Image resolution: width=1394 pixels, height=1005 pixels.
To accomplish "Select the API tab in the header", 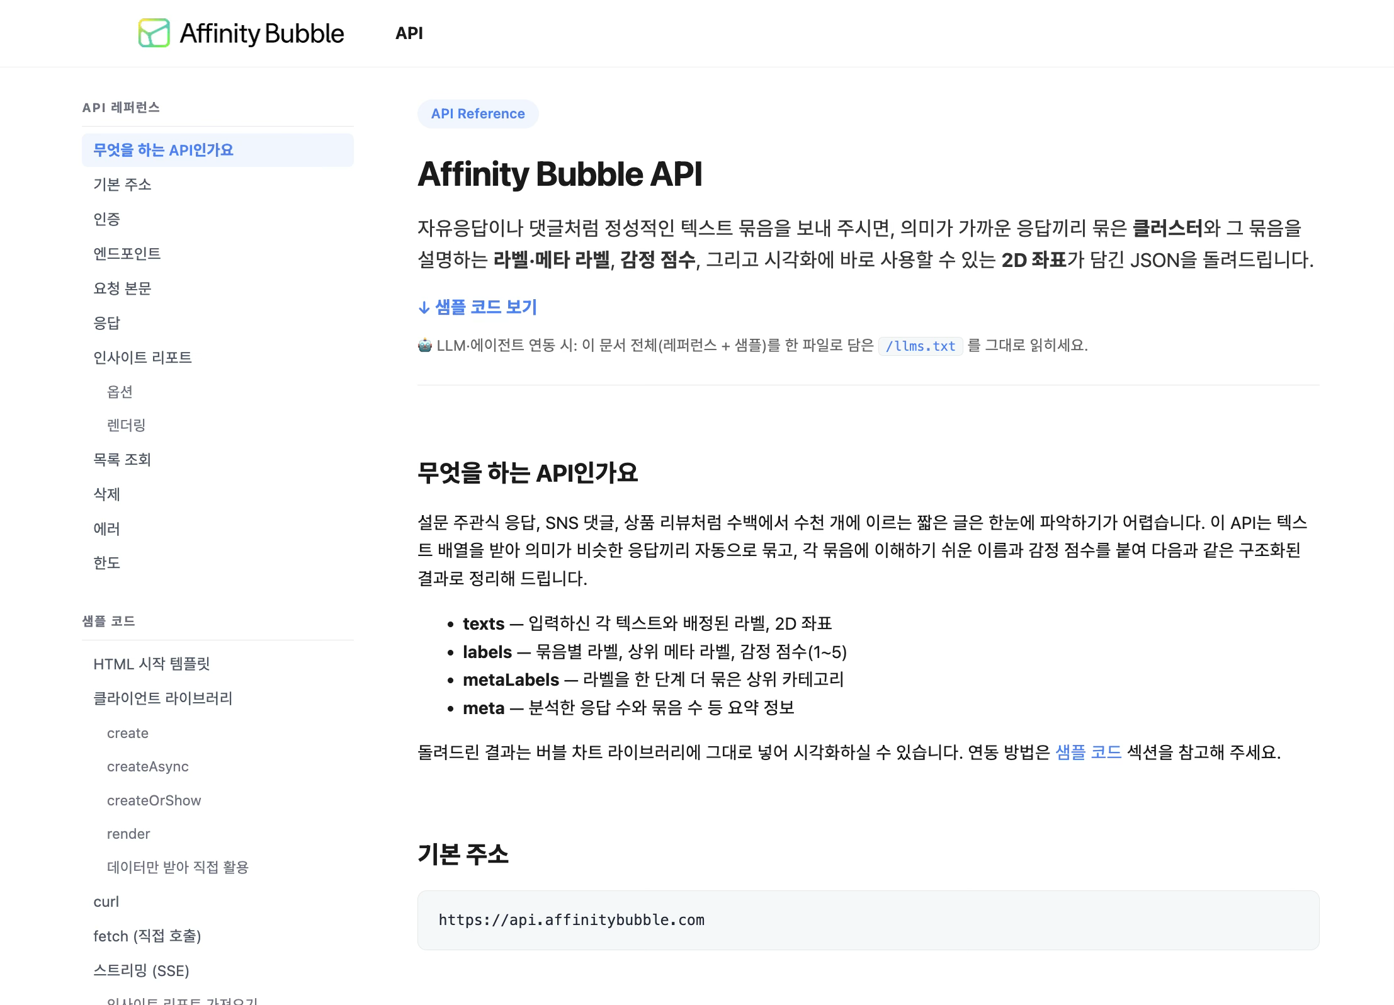I will point(409,33).
